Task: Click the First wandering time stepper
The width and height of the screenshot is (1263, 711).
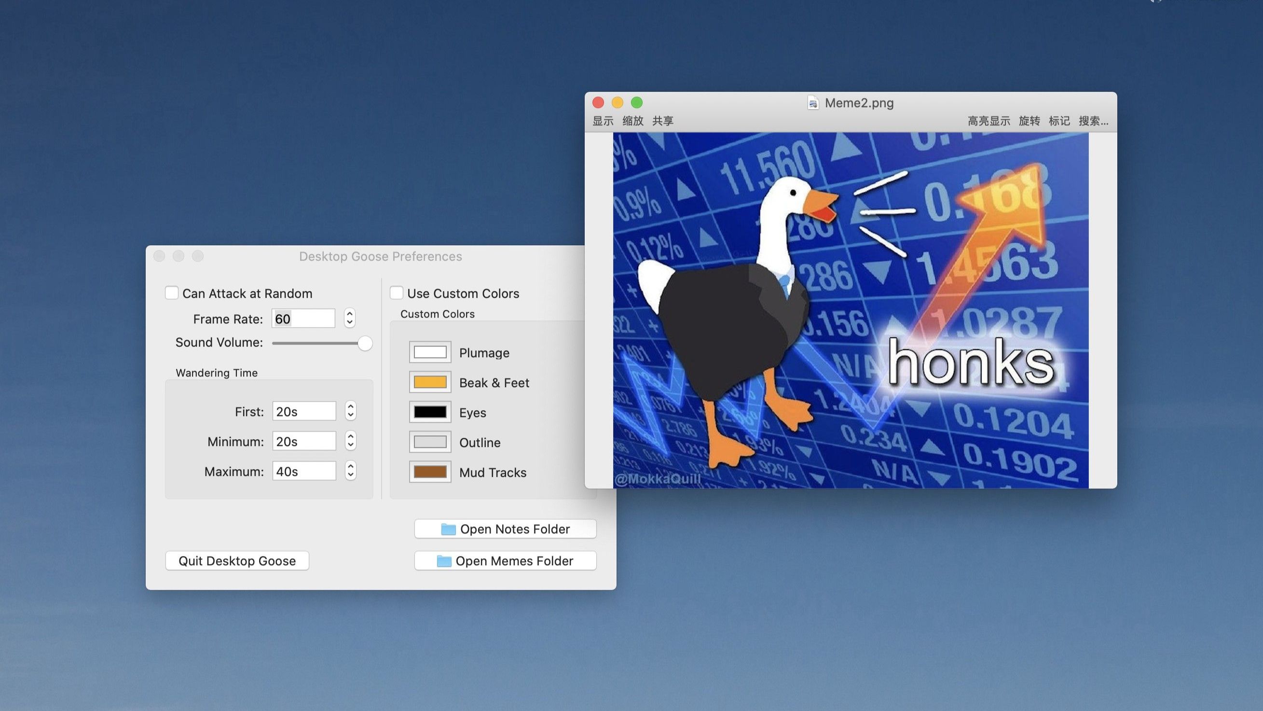Action: (x=350, y=411)
